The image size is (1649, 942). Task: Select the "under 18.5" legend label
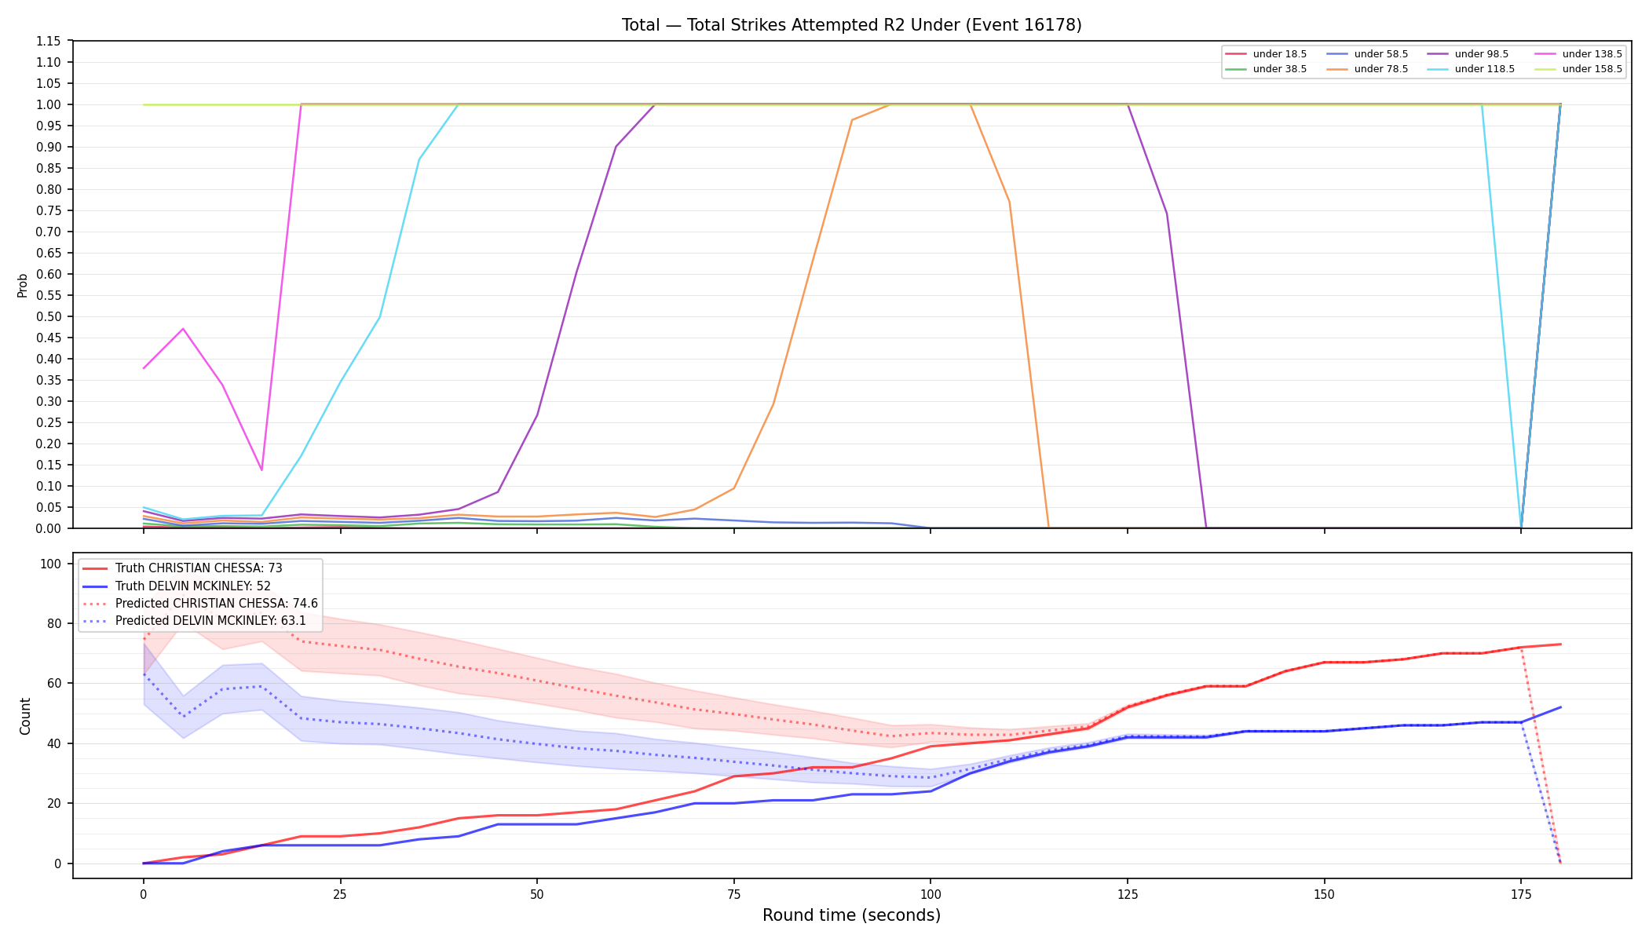1280,54
